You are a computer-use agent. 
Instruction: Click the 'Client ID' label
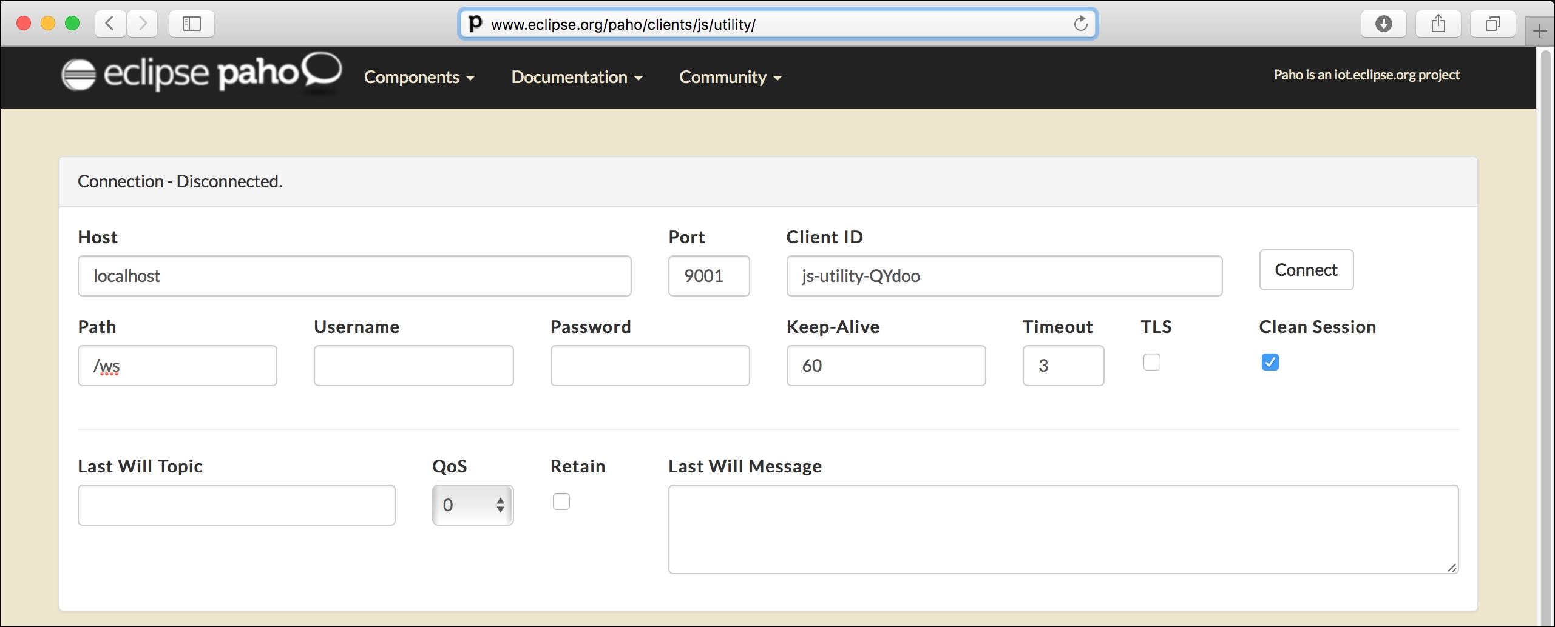tap(824, 237)
